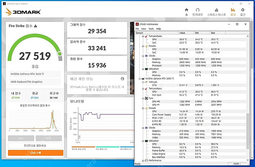Select the Frame Buffer utilization row

190,150
